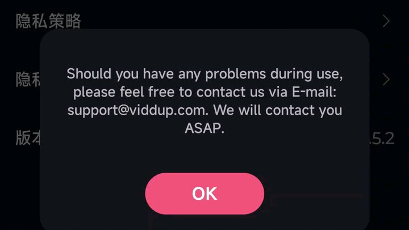Tap the chevron on the second settings row
Image resolution: width=409 pixels, height=230 pixels.
pos(386,80)
